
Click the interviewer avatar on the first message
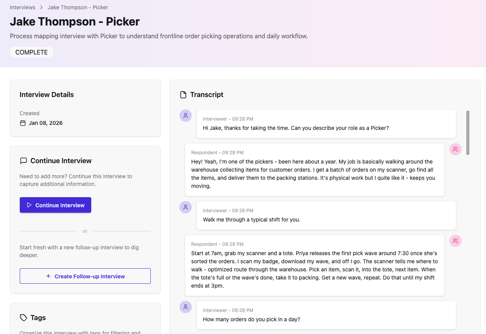pyautogui.click(x=186, y=115)
